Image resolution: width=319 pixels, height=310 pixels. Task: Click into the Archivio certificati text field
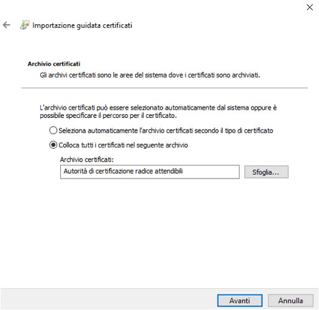coord(150,172)
